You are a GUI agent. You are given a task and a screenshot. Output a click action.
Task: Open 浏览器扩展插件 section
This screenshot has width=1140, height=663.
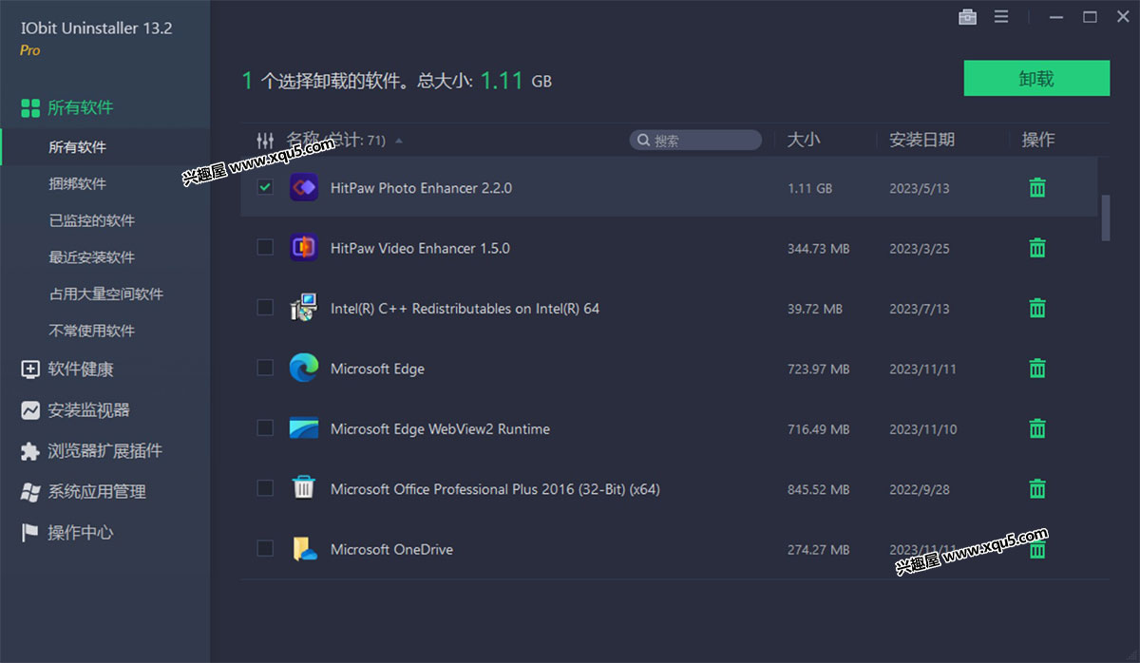[x=104, y=451]
